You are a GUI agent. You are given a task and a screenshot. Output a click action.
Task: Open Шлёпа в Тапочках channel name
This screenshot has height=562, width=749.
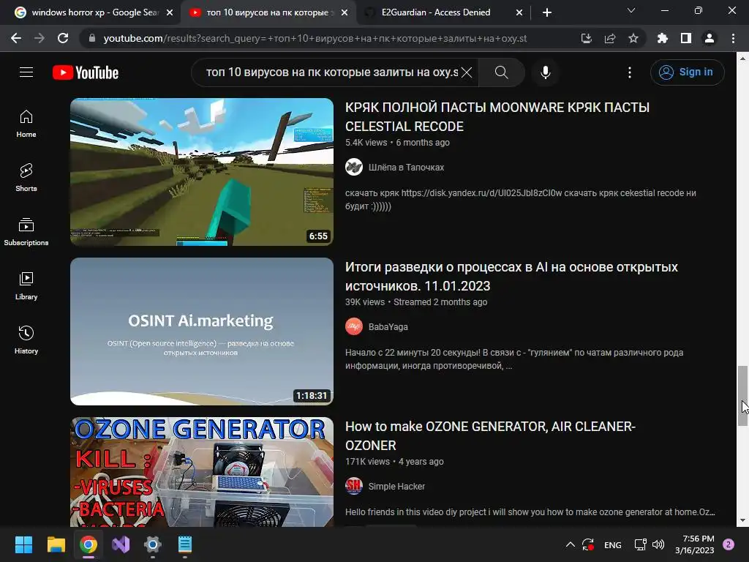[x=406, y=168]
